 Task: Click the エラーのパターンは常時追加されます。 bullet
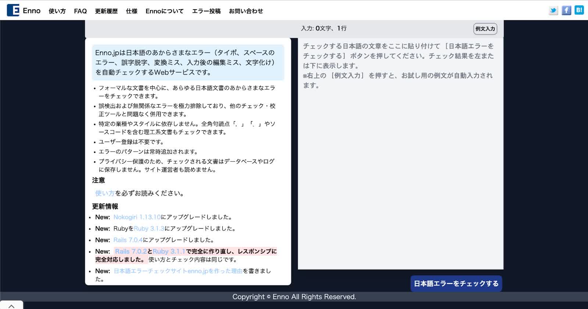click(149, 152)
